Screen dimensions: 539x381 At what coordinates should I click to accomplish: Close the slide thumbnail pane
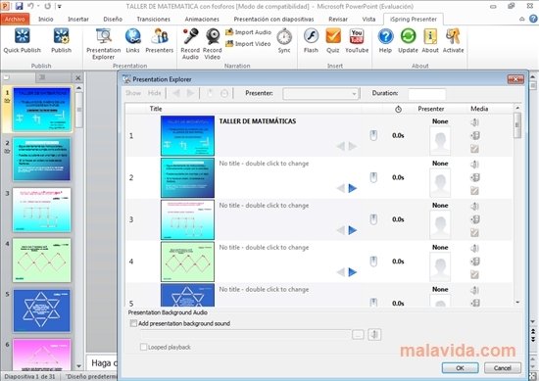point(78,78)
